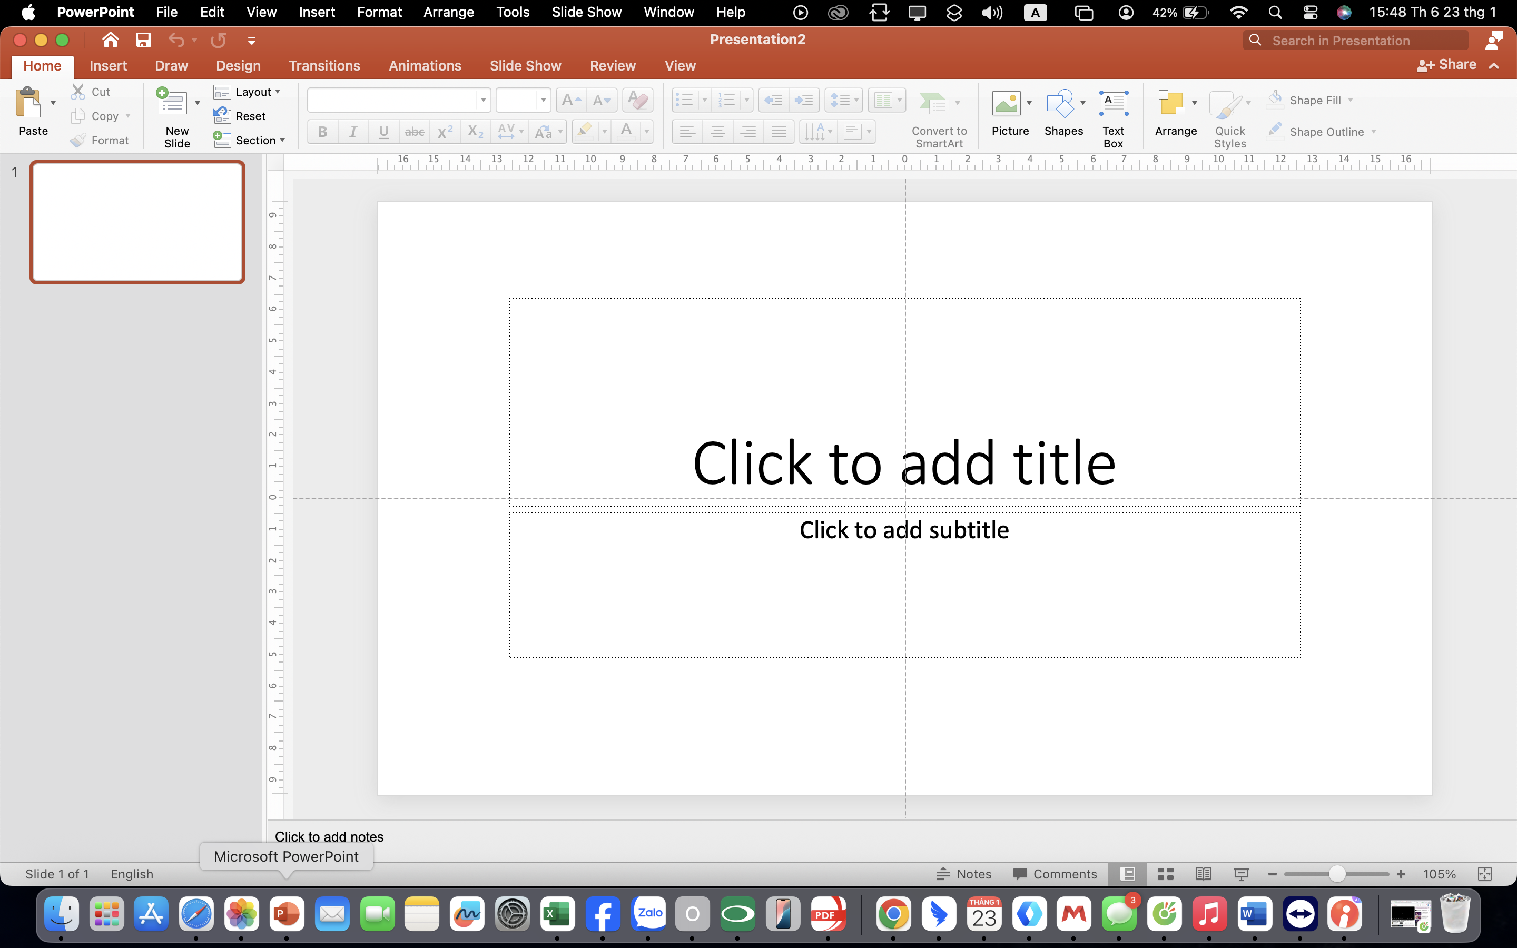
Task: Toggle the Notes pane
Action: tap(964, 874)
